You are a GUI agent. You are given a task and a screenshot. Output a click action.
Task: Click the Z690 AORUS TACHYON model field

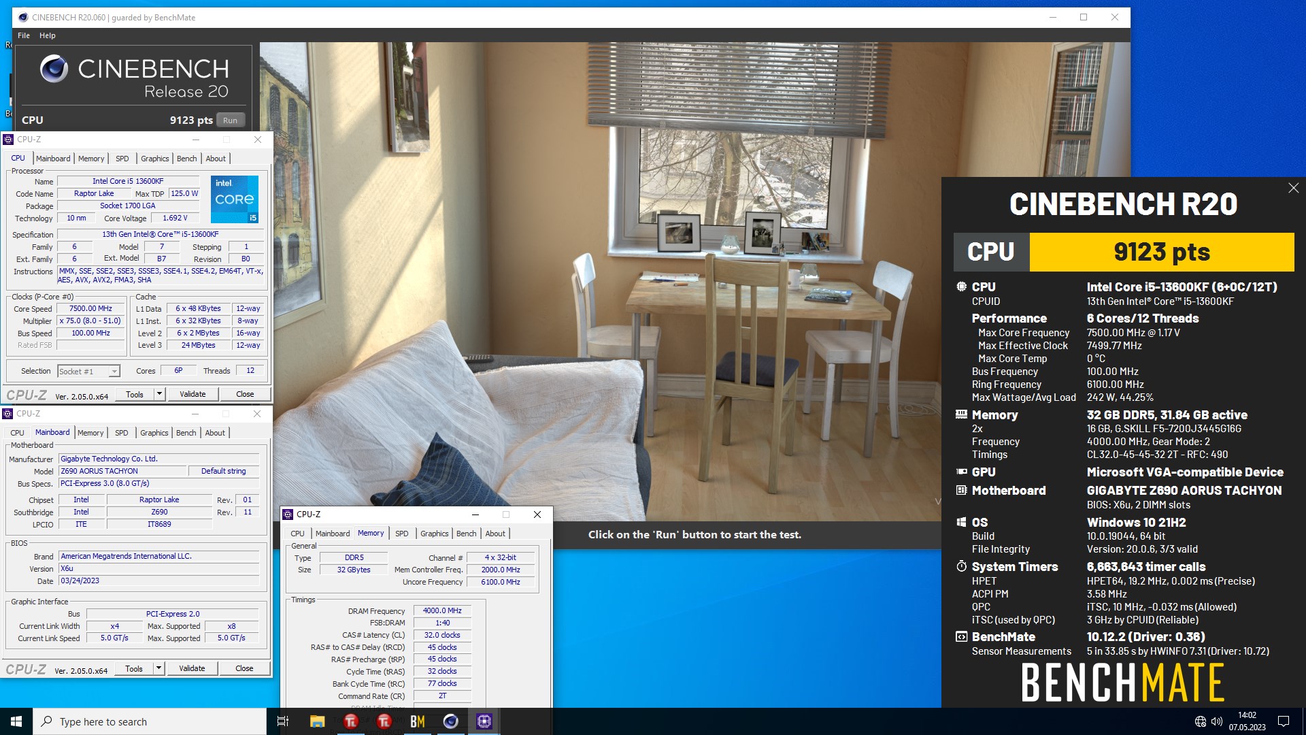122,471
